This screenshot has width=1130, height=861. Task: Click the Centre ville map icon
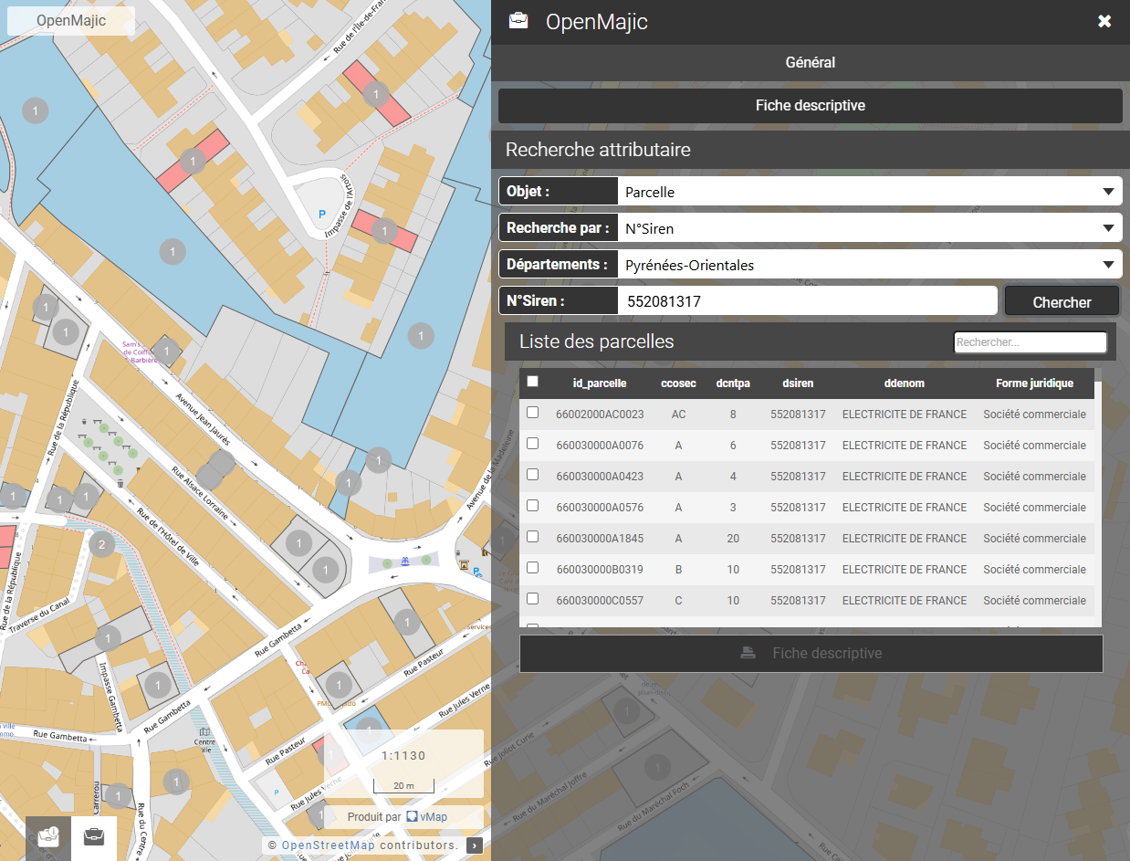pyautogui.click(x=205, y=733)
